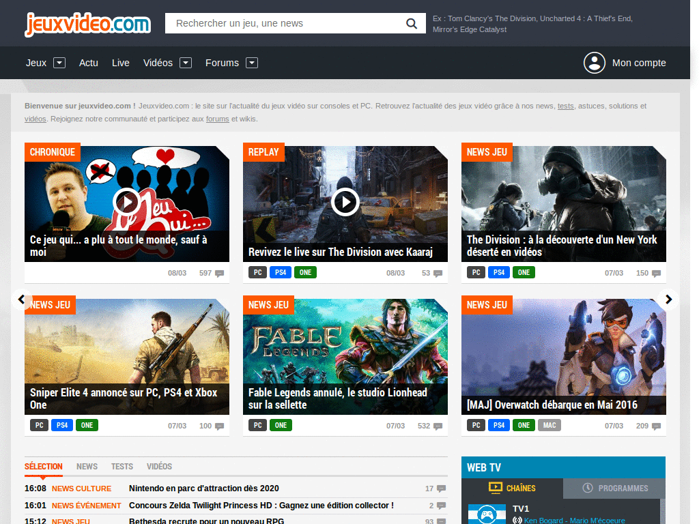This screenshot has width=699, height=524.
Task: Open 'Nintendo en parc d'attraction dès 2020'
Action: 203,489
